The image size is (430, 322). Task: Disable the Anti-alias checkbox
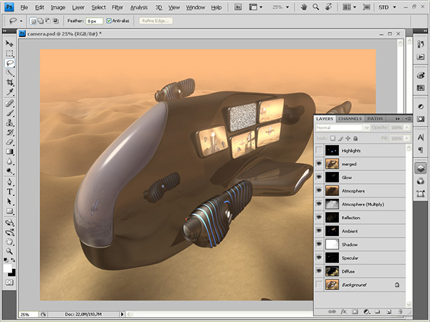tap(108, 21)
